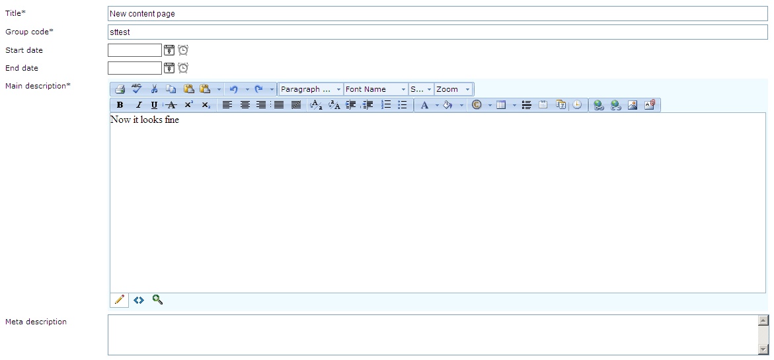Image resolution: width=774 pixels, height=360 pixels.
Task: Click the horizontal rule paragraph icon
Action: (x=526, y=104)
